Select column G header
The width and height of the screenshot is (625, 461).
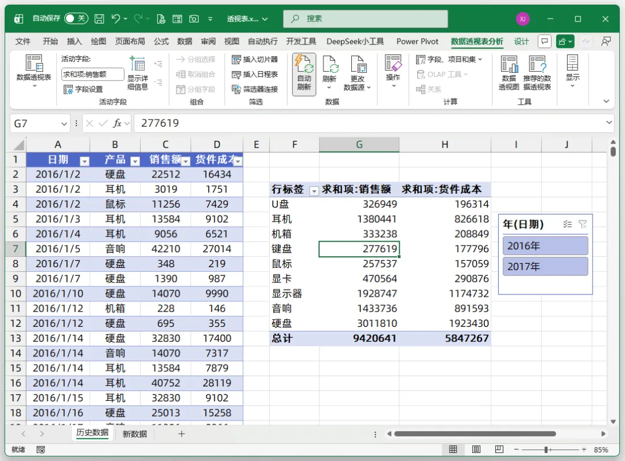359,145
